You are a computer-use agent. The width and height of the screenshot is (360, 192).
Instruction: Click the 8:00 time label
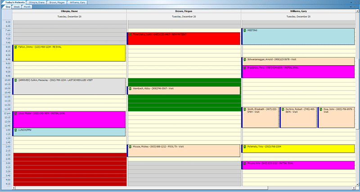8,47
